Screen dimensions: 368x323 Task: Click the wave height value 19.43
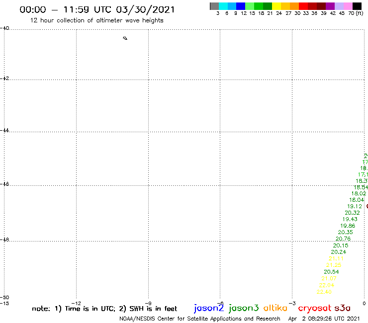350,219
